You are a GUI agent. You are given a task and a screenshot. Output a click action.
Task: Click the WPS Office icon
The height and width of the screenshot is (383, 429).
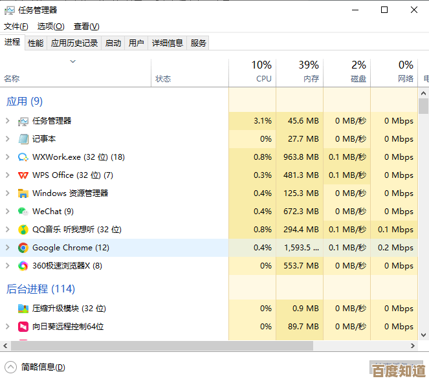click(x=23, y=175)
